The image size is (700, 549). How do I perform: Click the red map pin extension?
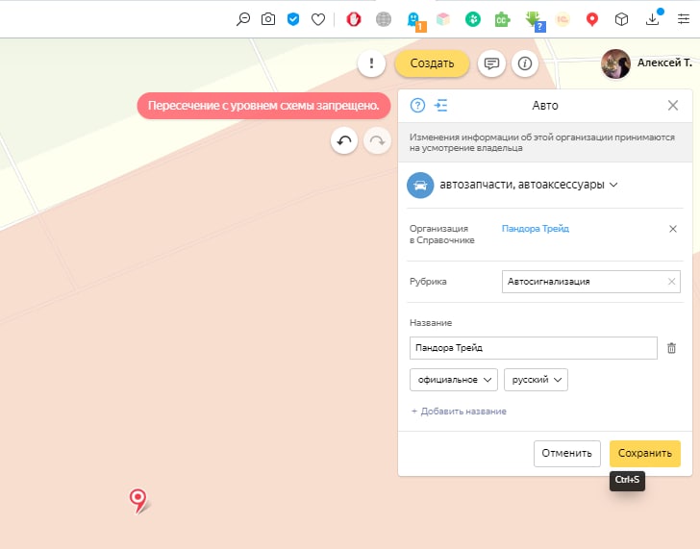(592, 19)
